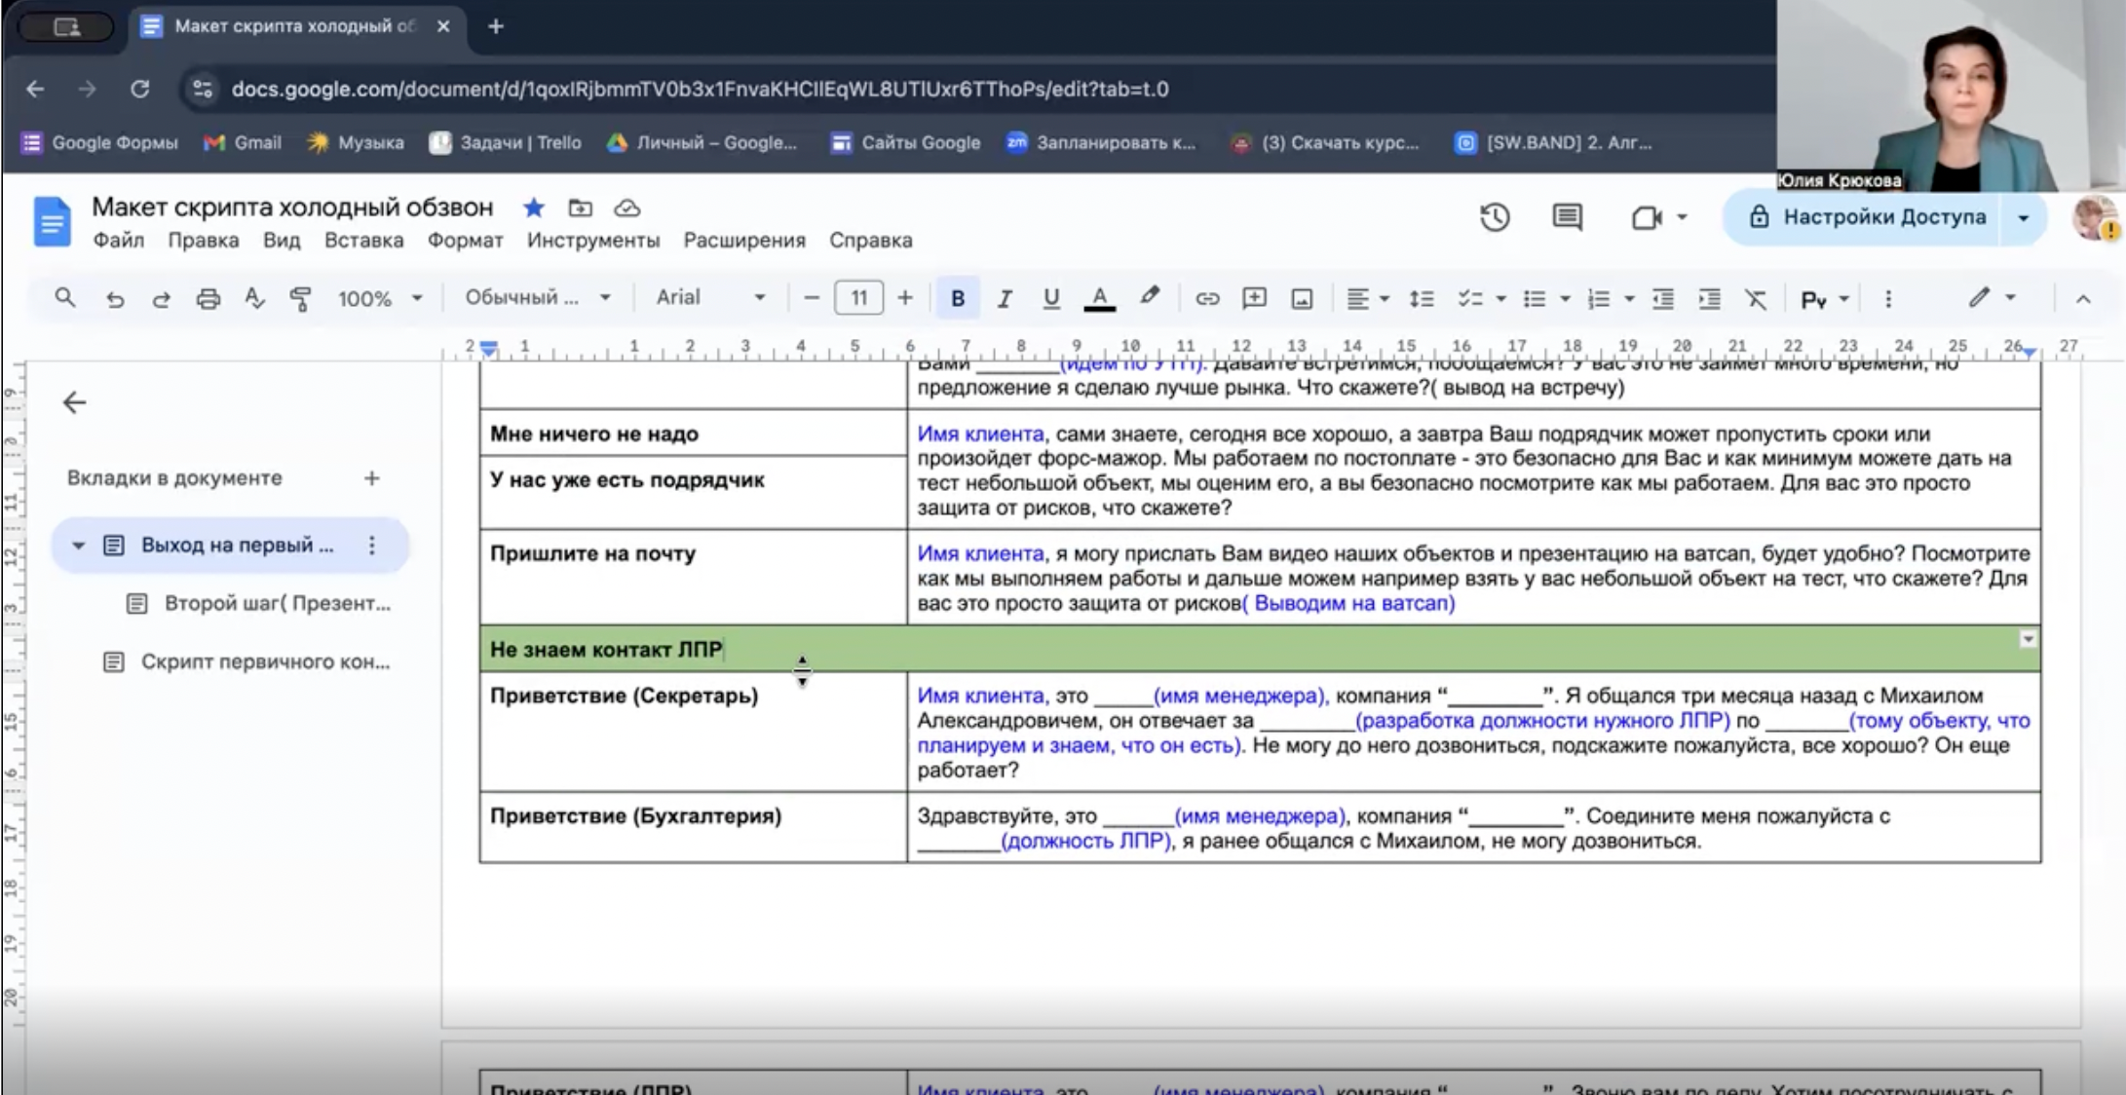Star the document title
The height and width of the screenshot is (1095, 2126).
click(533, 208)
